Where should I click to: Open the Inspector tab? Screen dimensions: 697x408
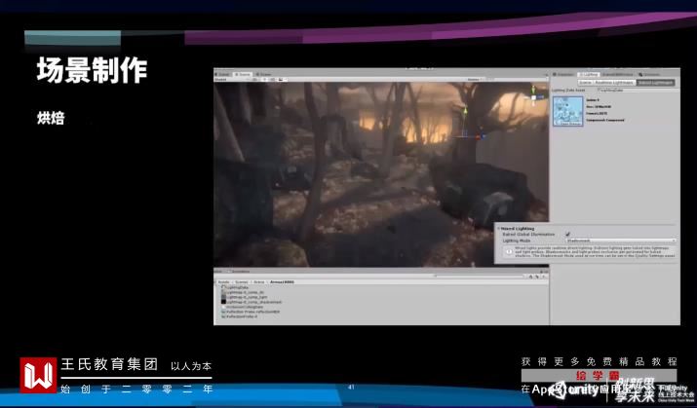click(563, 75)
